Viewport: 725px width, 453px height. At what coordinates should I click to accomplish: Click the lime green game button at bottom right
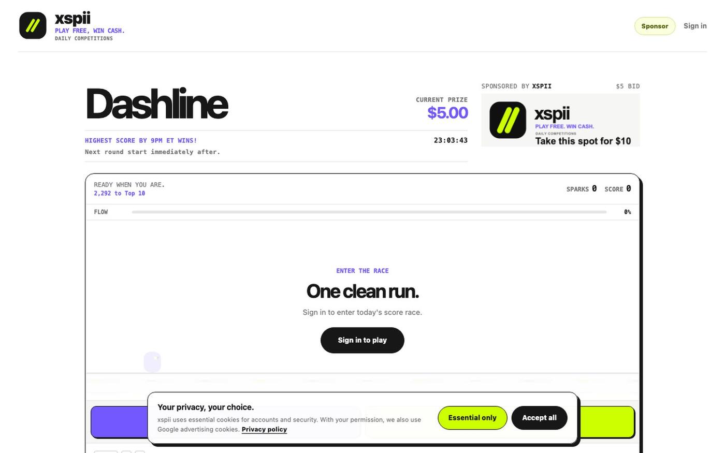click(x=607, y=422)
